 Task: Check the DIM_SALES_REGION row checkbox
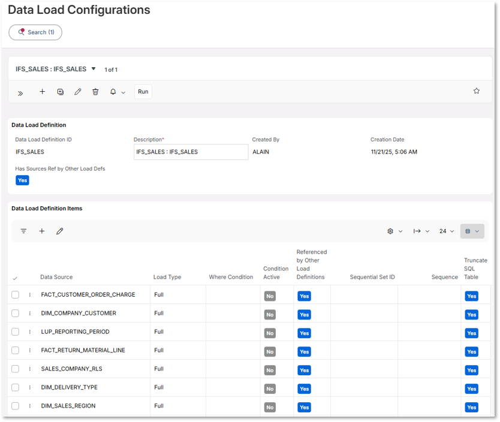pos(16,406)
